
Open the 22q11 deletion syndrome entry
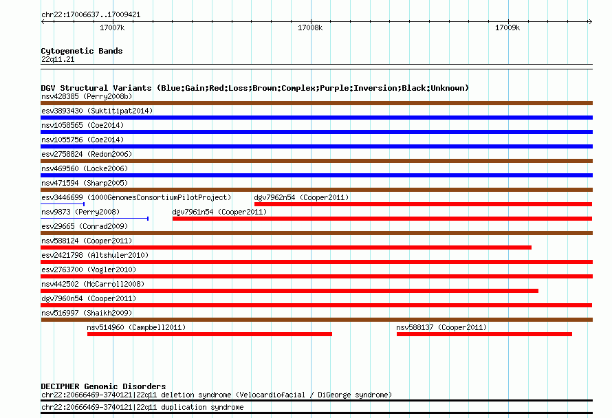pos(216,395)
